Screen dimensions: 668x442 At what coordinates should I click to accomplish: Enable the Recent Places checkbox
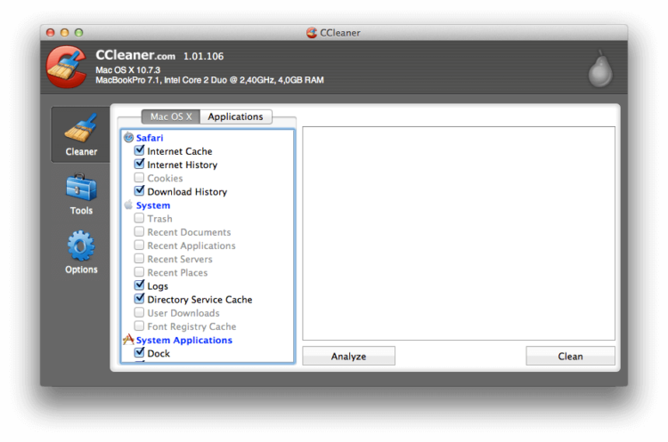[139, 272]
